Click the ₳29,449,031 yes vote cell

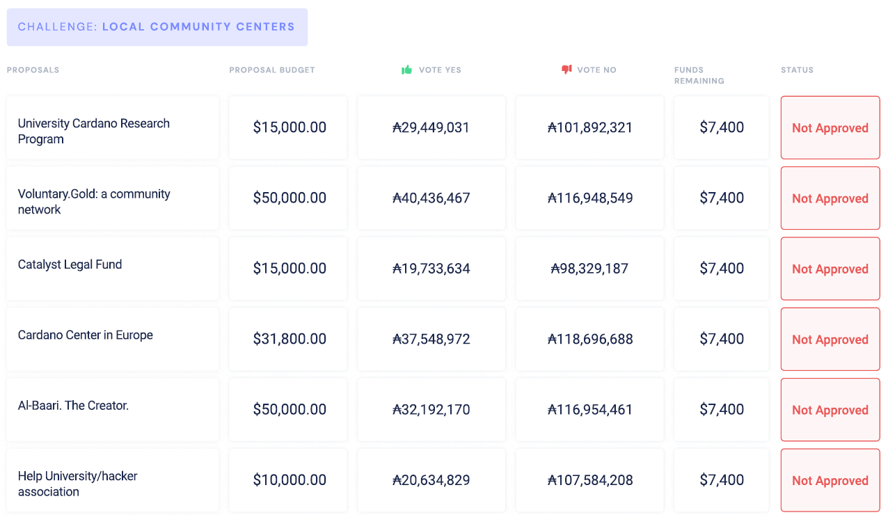click(431, 127)
